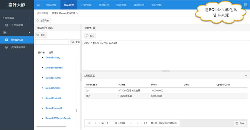Click the table list vertical scrollbar
Screen dimensions: 250x130
[77, 110]
